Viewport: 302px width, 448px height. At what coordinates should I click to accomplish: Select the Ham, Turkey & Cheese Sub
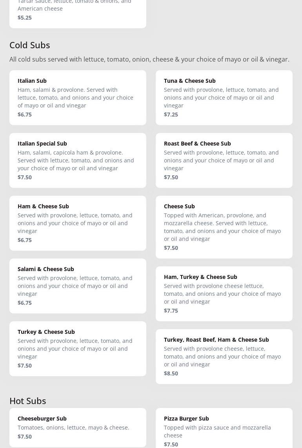pyautogui.click(x=224, y=294)
